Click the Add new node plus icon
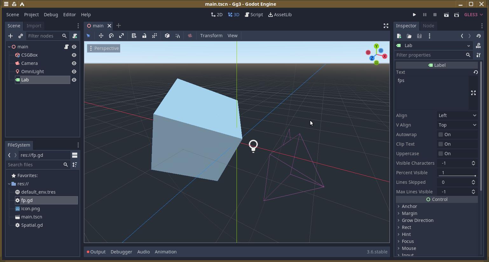 [x=10, y=36]
